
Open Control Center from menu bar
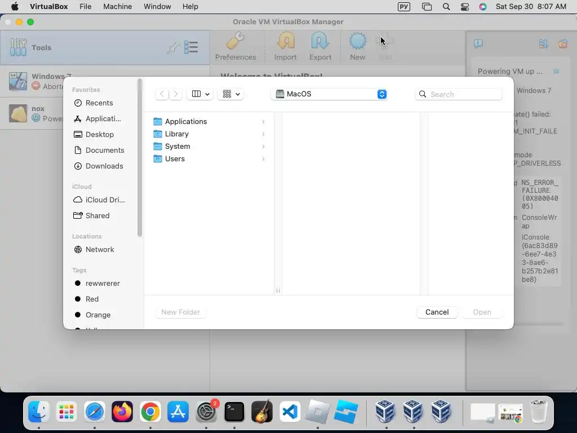465,7
